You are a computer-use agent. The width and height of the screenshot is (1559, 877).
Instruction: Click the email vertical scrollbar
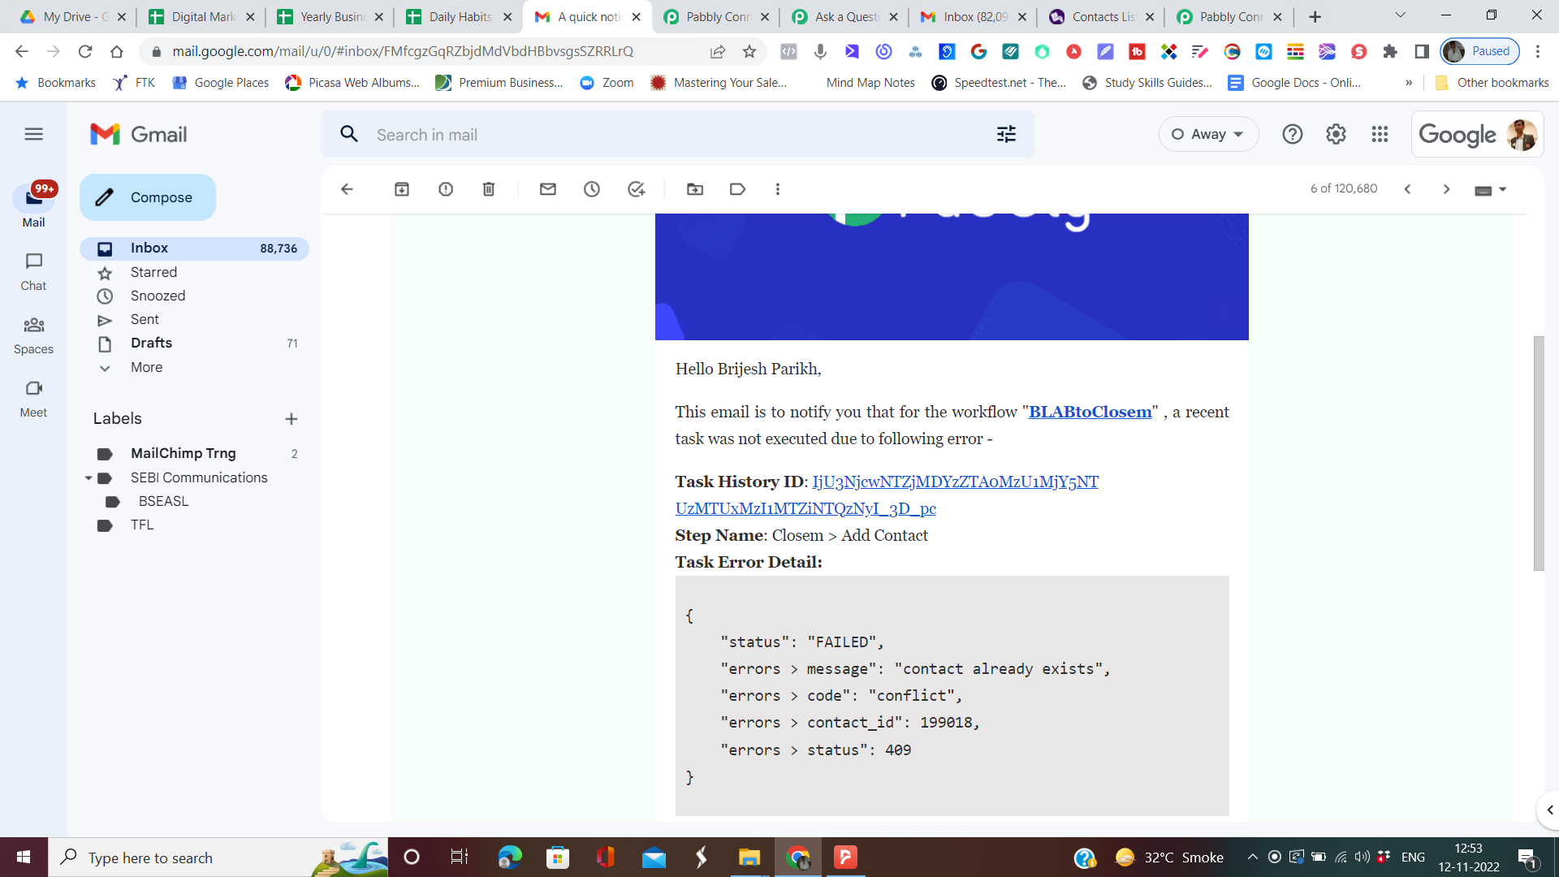point(1539,453)
